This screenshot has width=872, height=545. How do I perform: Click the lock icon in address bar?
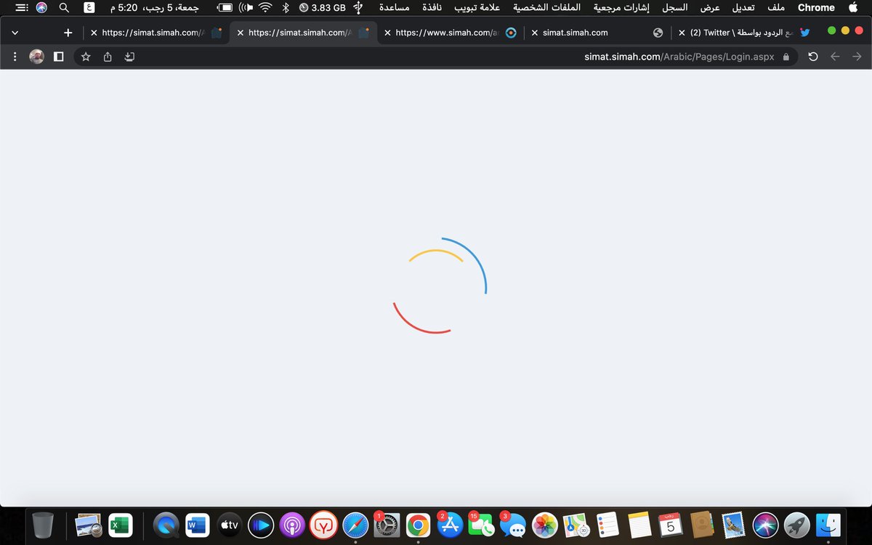point(786,57)
